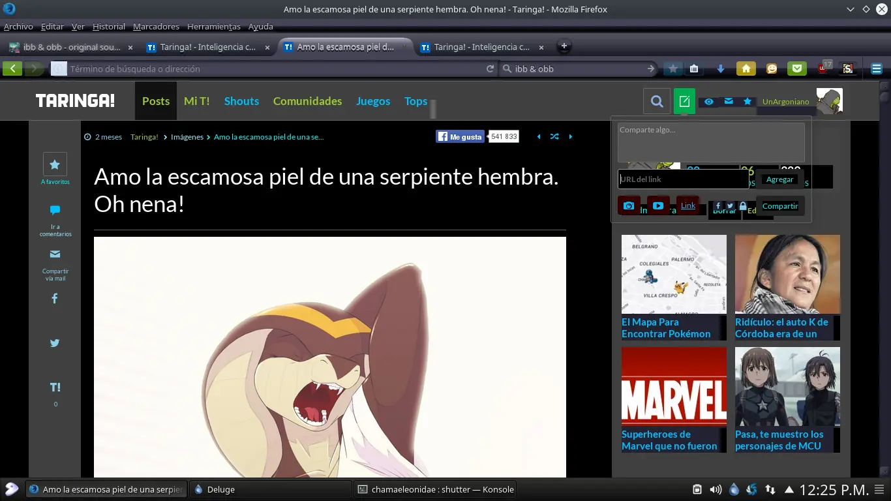Open notifications eye icon in header
This screenshot has width=891, height=501.
tap(709, 101)
